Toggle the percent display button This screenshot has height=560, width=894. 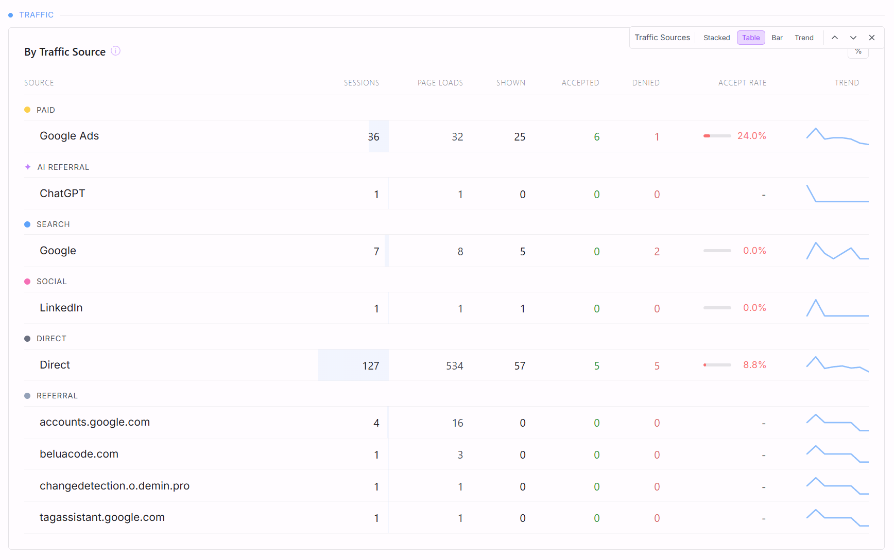click(x=858, y=52)
